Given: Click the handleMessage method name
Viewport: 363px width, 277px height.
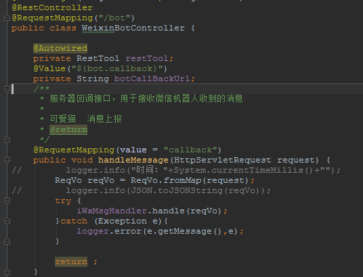Looking at the screenshot, I should click(133, 160).
